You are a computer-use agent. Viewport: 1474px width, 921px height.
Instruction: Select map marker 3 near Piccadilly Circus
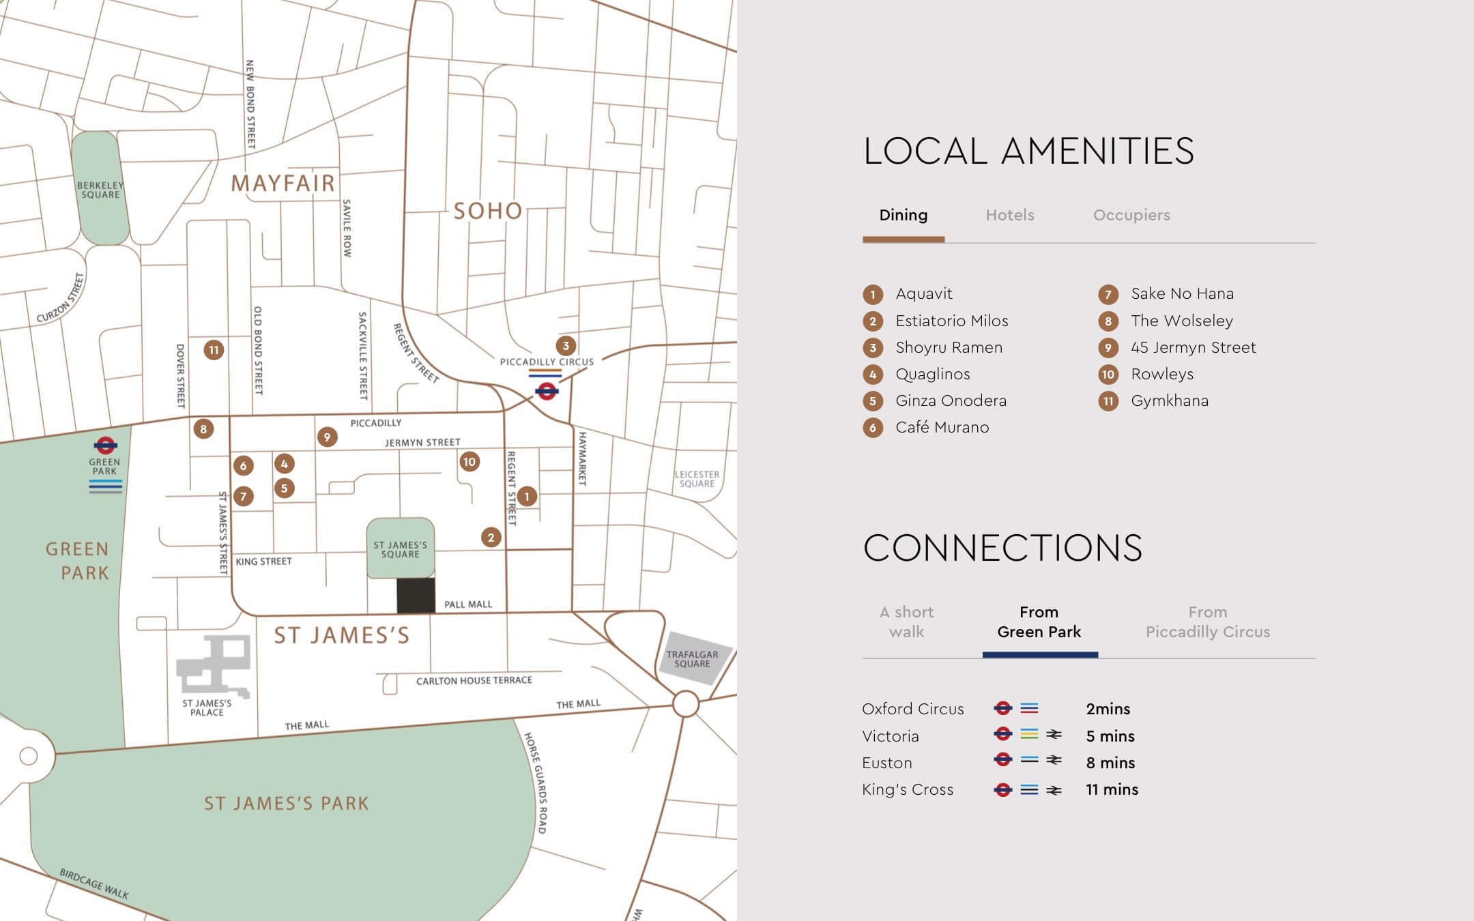click(567, 345)
